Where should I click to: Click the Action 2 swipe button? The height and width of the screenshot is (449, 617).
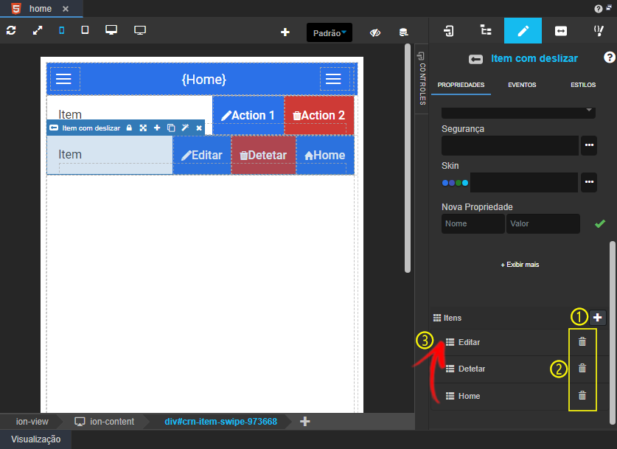pyautogui.click(x=319, y=115)
